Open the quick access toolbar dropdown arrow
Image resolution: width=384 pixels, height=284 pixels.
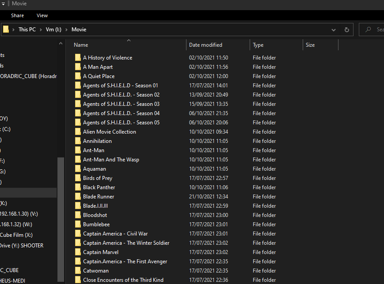(3, 4)
